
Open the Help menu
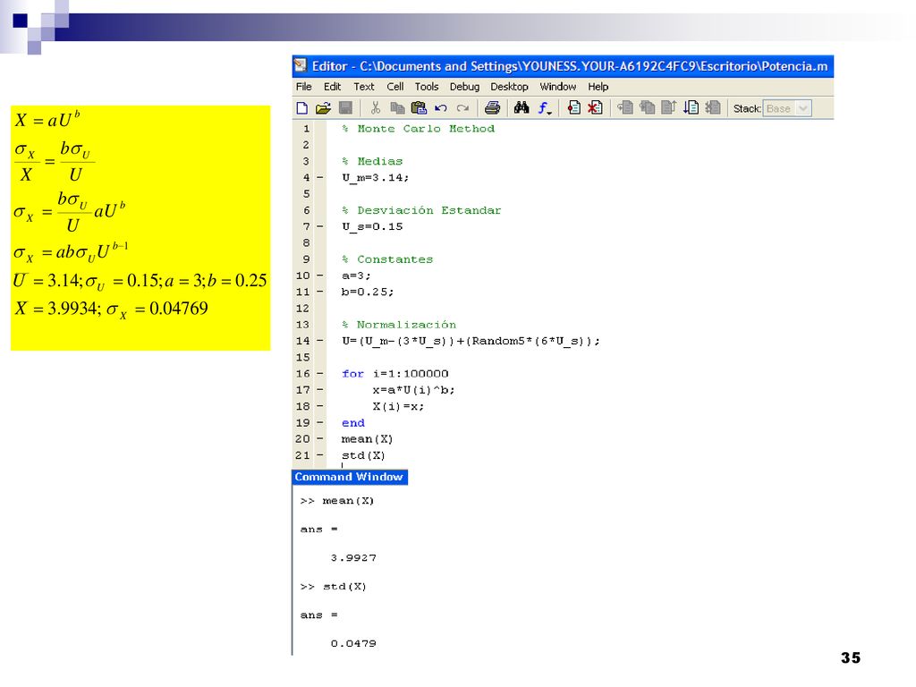pyautogui.click(x=598, y=87)
